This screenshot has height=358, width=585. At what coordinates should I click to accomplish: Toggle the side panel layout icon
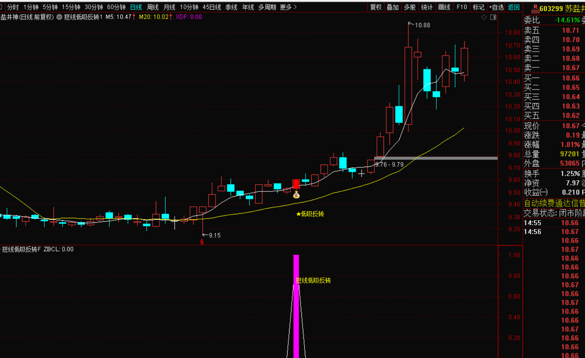point(493,17)
